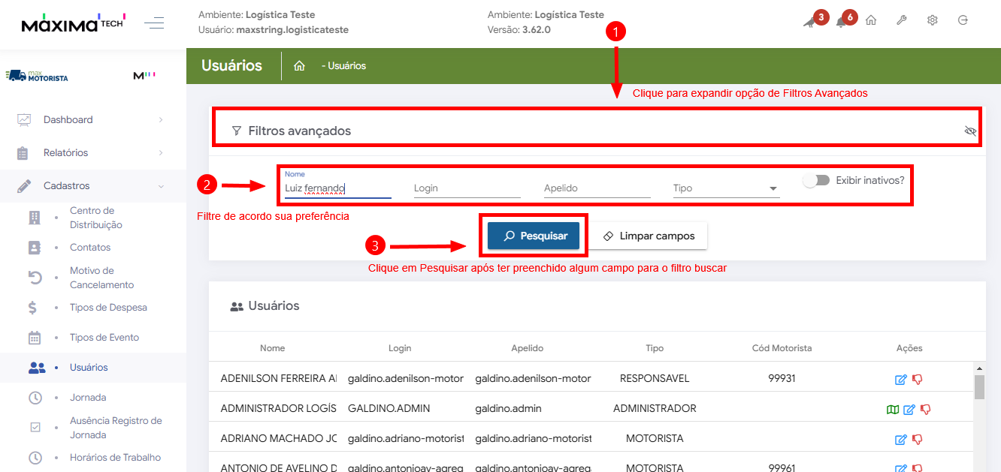Focus the Nome input field

(338, 188)
